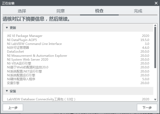160x114 pixels.
Task: Close the 正在安装 installer window
Action: (x=156, y=3)
